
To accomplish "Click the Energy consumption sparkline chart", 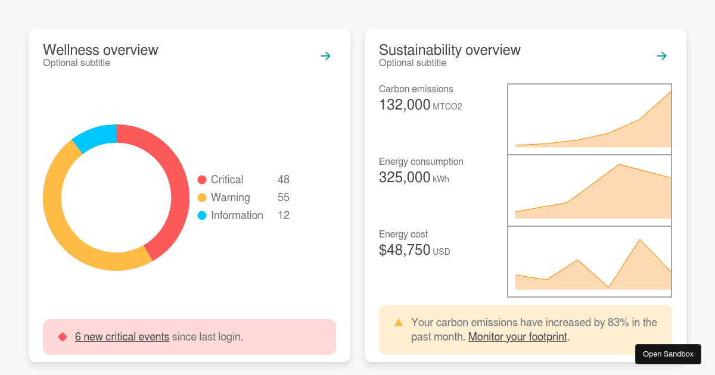I will pyautogui.click(x=589, y=189).
